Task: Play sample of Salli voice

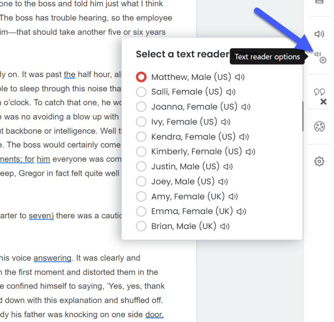Action: [x=230, y=92]
